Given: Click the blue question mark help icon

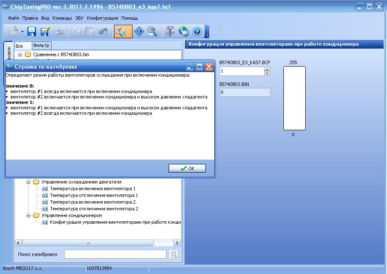Looking at the screenshot, I should [197, 31].
